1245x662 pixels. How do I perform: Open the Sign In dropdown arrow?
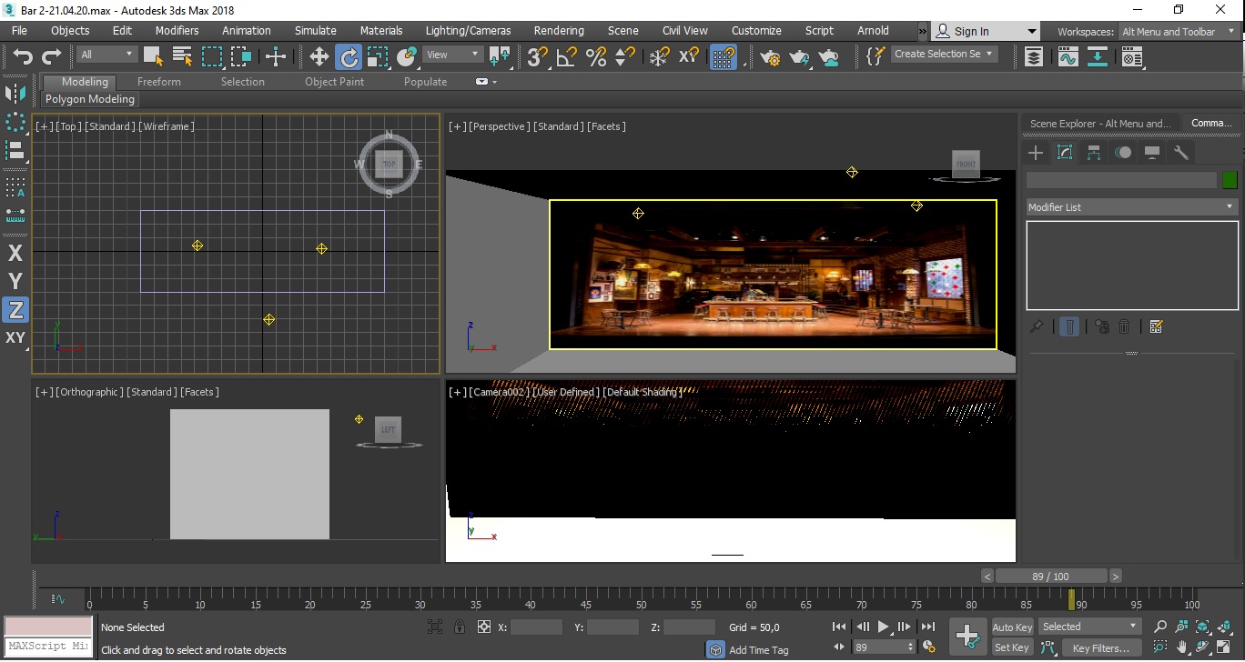(x=1031, y=31)
